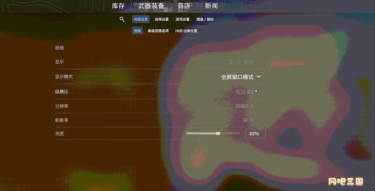Go to the 商店 page

click(184, 6)
